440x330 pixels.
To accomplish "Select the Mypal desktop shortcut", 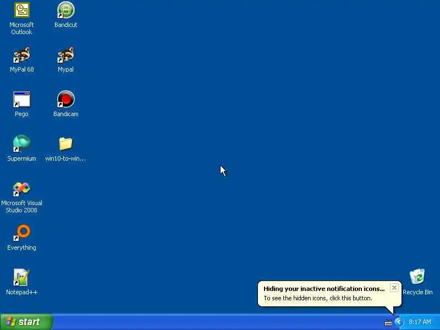I will (x=65, y=54).
